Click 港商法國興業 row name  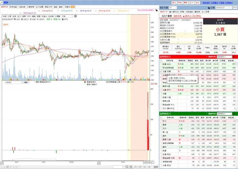point(168,143)
